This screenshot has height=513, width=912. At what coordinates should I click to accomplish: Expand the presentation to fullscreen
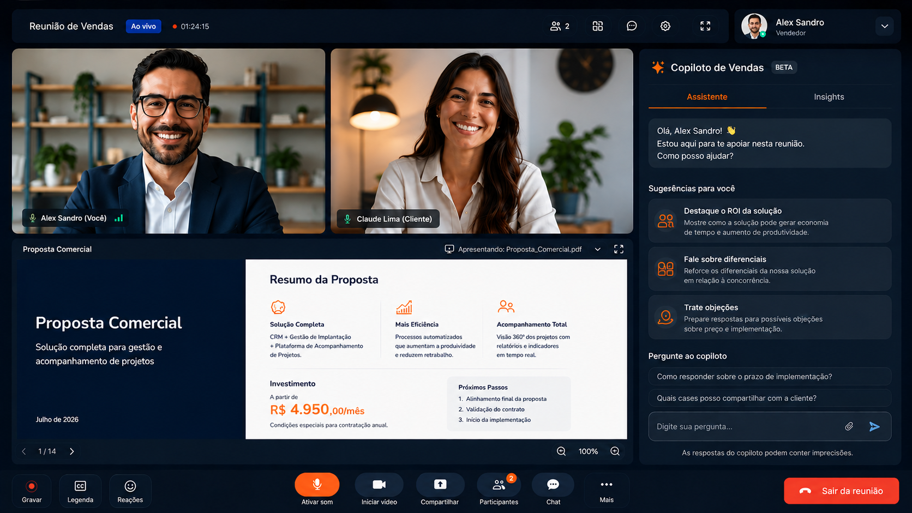pos(619,249)
